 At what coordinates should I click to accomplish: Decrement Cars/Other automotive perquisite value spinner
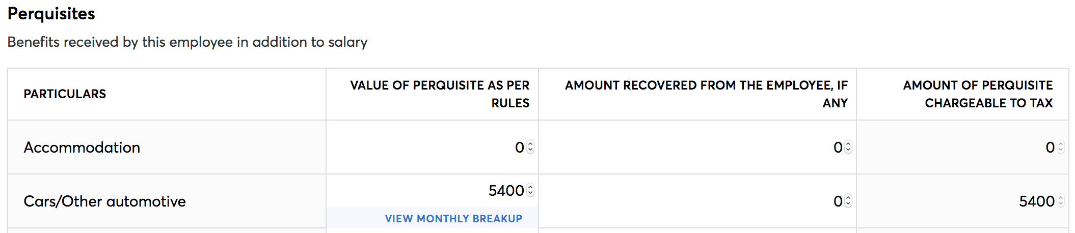(530, 193)
